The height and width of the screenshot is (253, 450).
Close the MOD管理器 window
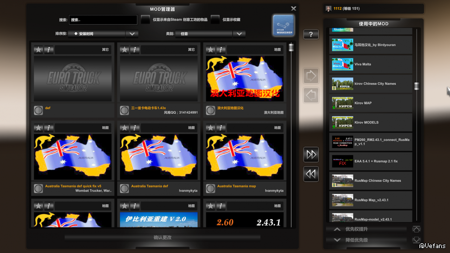click(294, 8)
